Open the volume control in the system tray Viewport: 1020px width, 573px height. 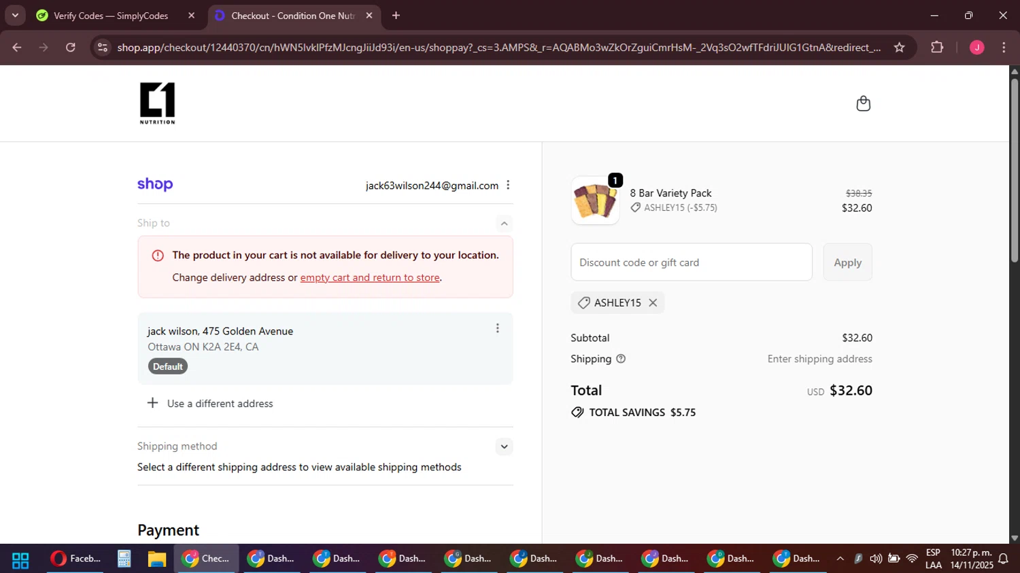coord(876,559)
